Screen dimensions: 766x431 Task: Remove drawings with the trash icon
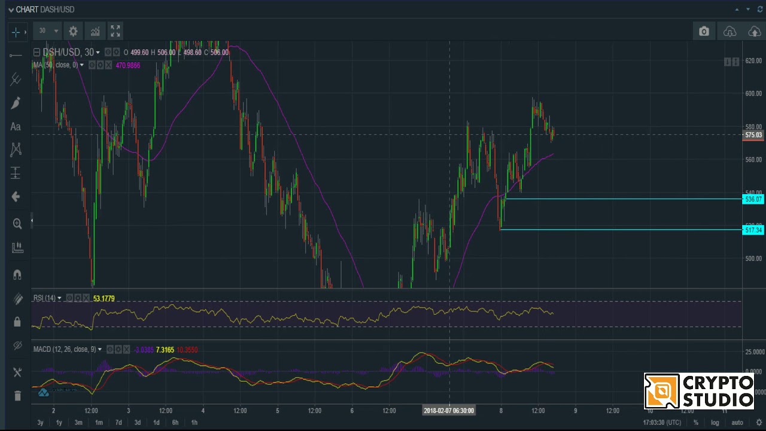17,396
